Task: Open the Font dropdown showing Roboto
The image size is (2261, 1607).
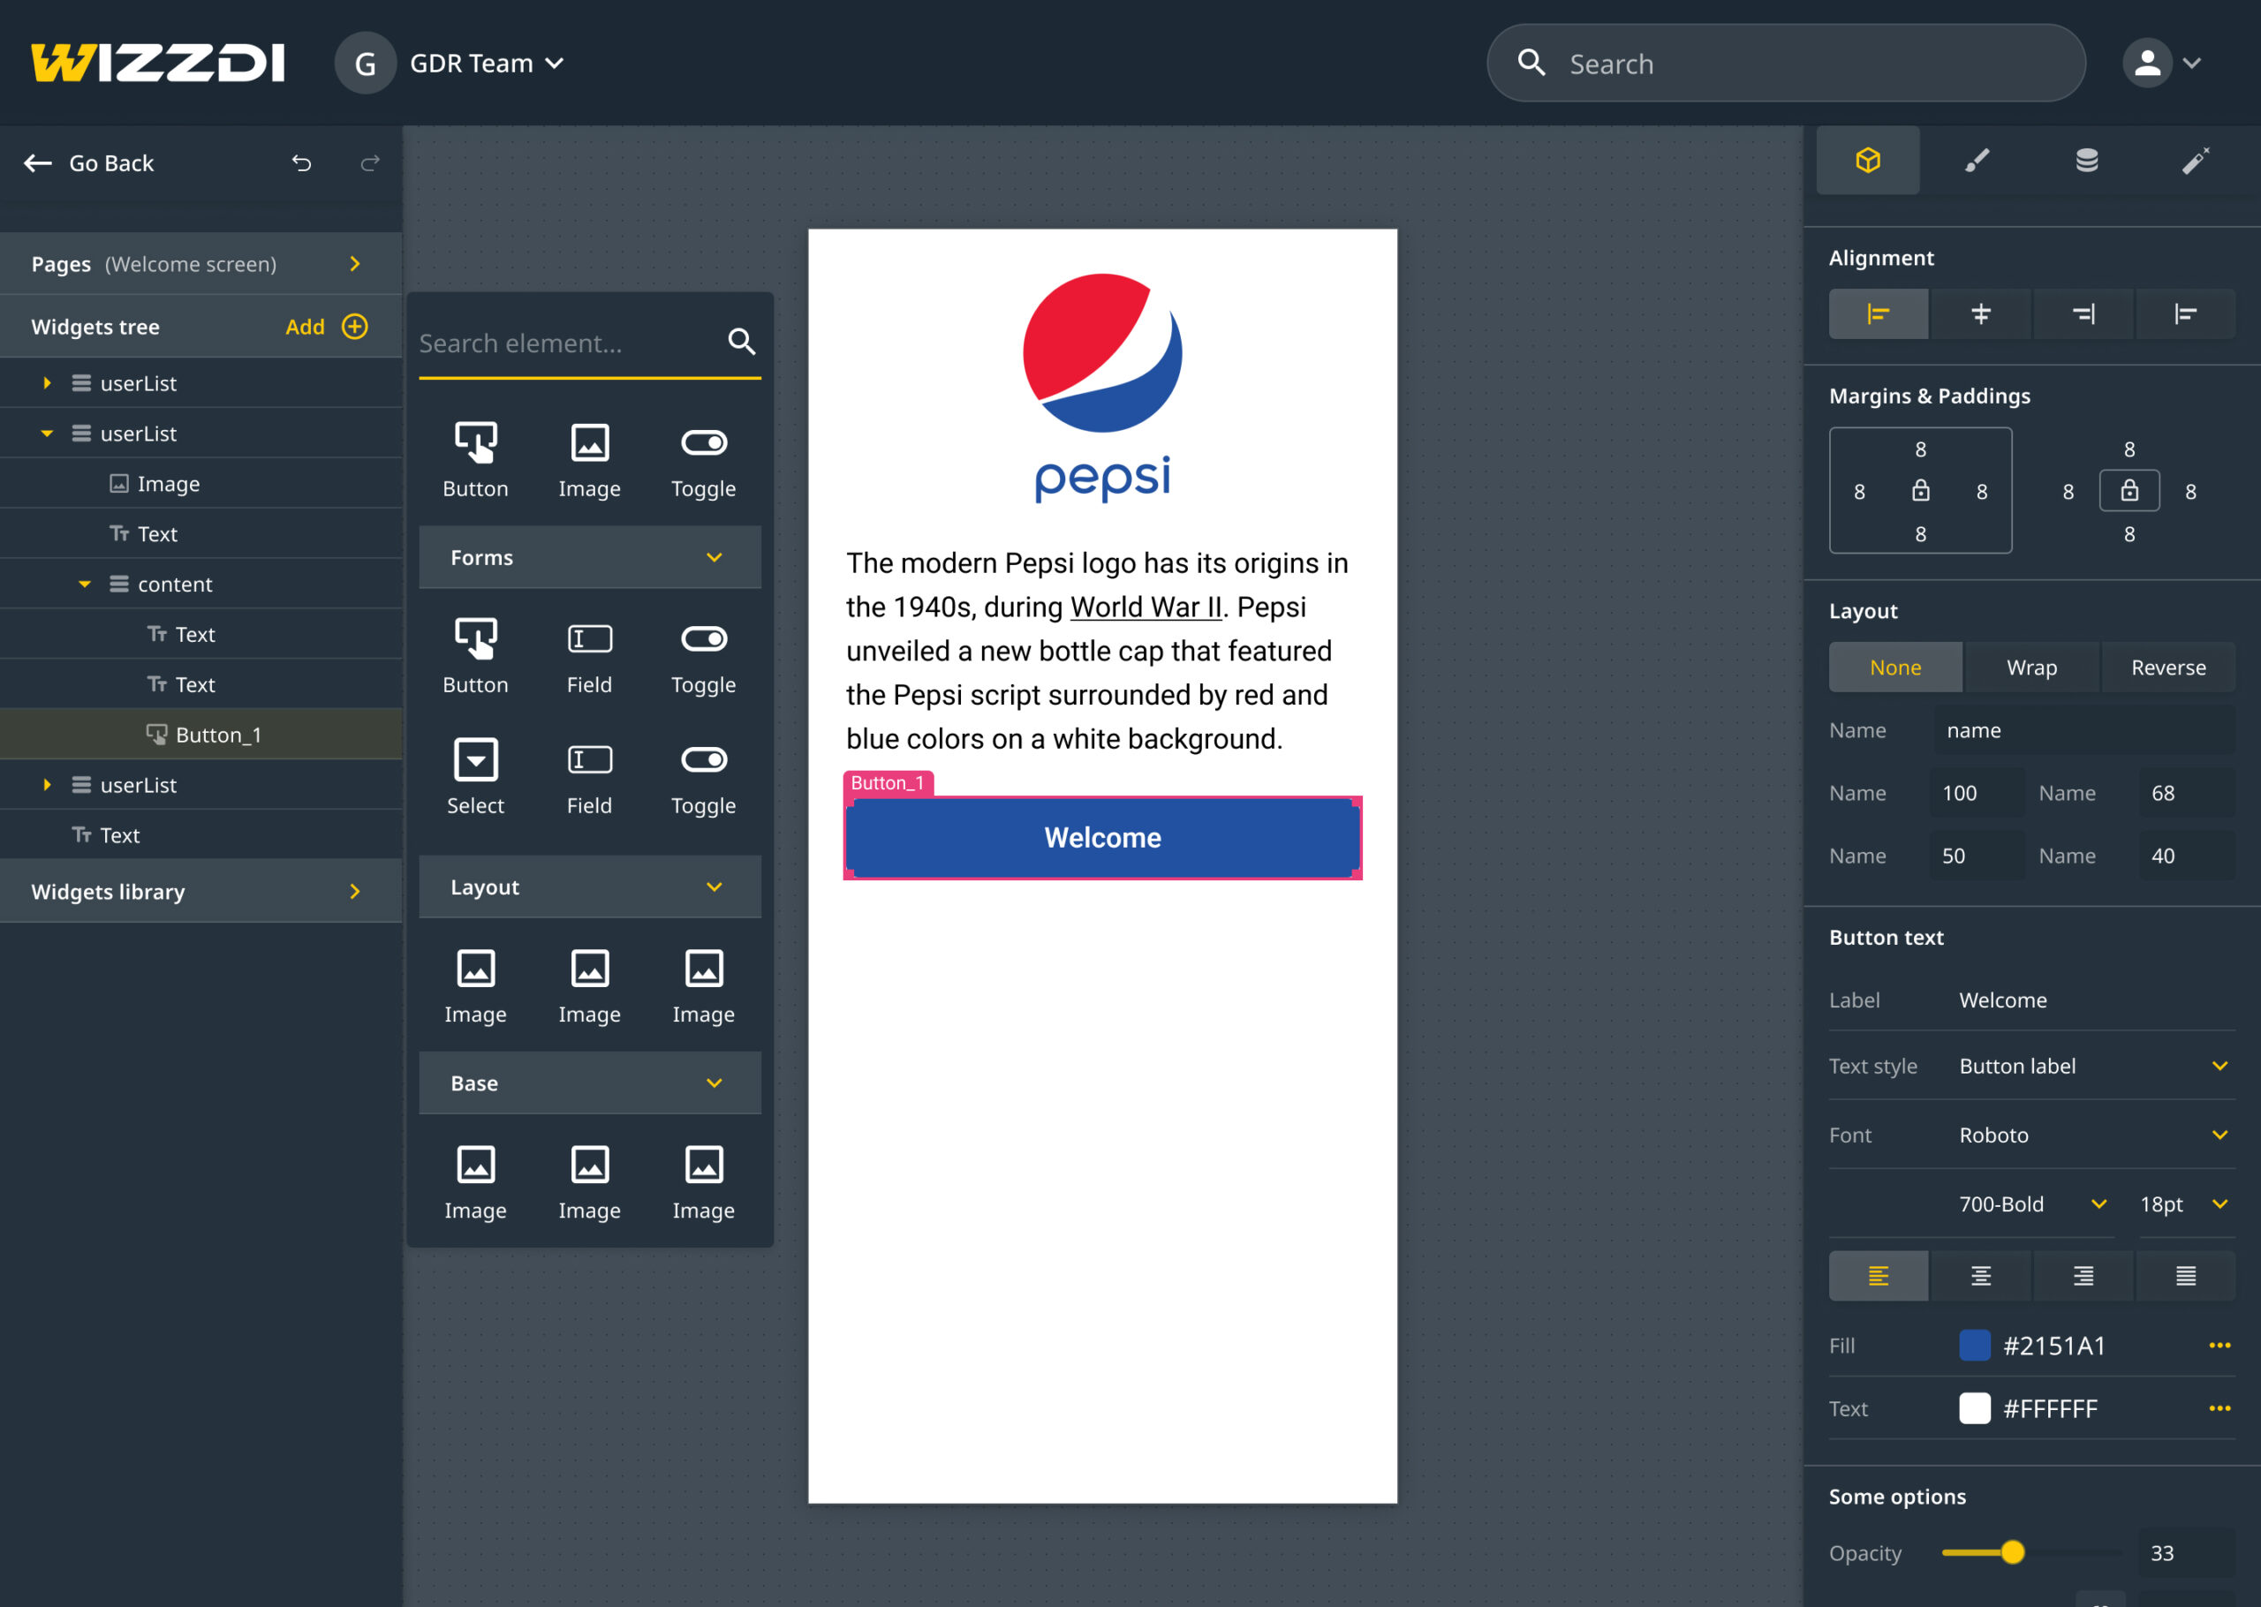Action: tap(2096, 1135)
